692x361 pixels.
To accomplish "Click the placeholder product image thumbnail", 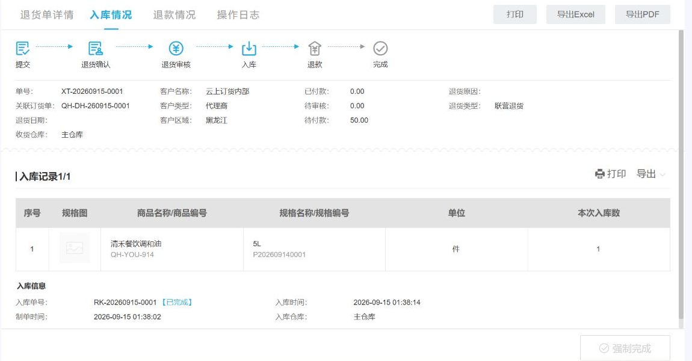I will click(75, 248).
